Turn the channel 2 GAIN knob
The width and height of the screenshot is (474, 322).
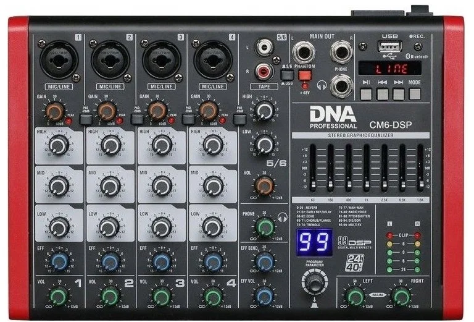coord(106,112)
